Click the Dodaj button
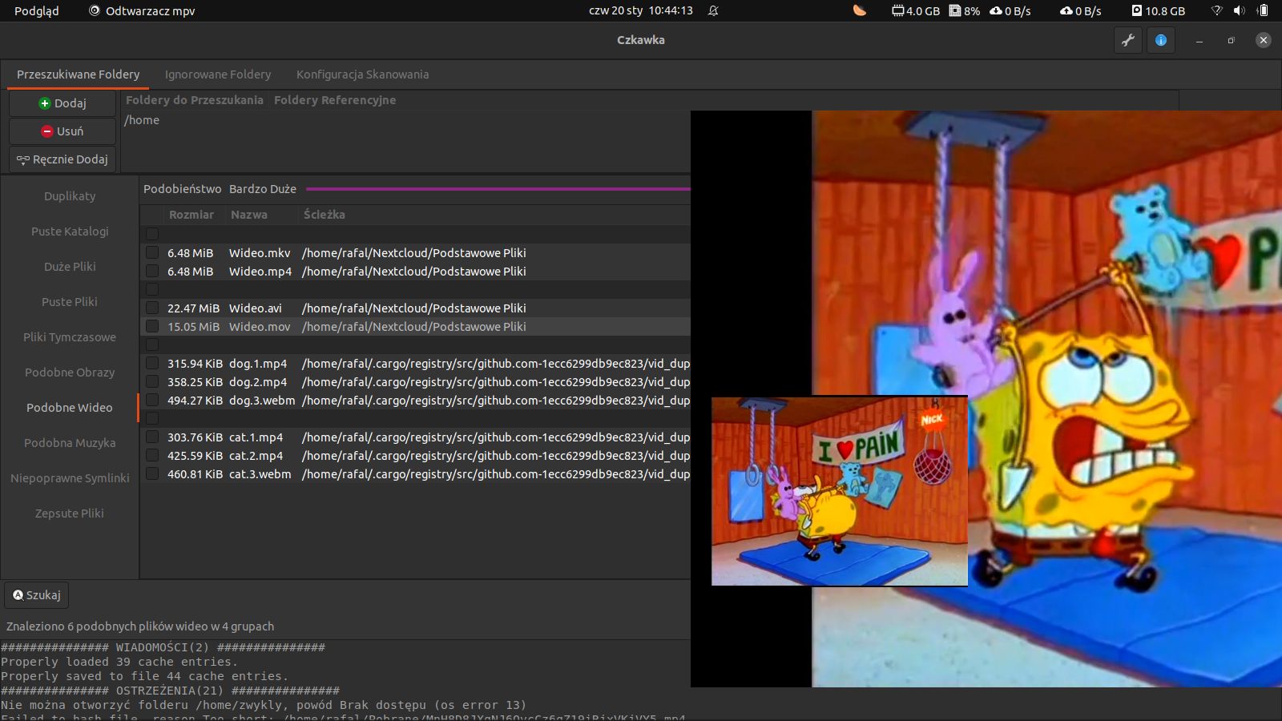The image size is (1282, 721). pos(62,103)
